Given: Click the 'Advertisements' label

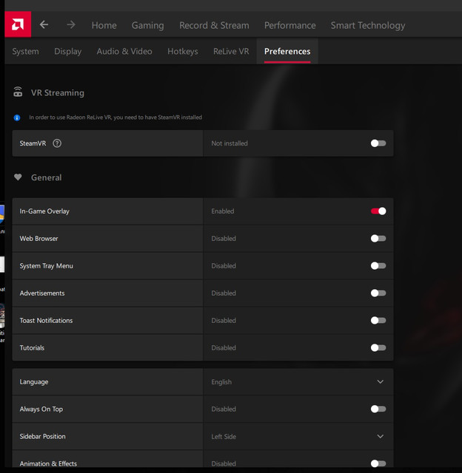Looking at the screenshot, I should tap(42, 293).
